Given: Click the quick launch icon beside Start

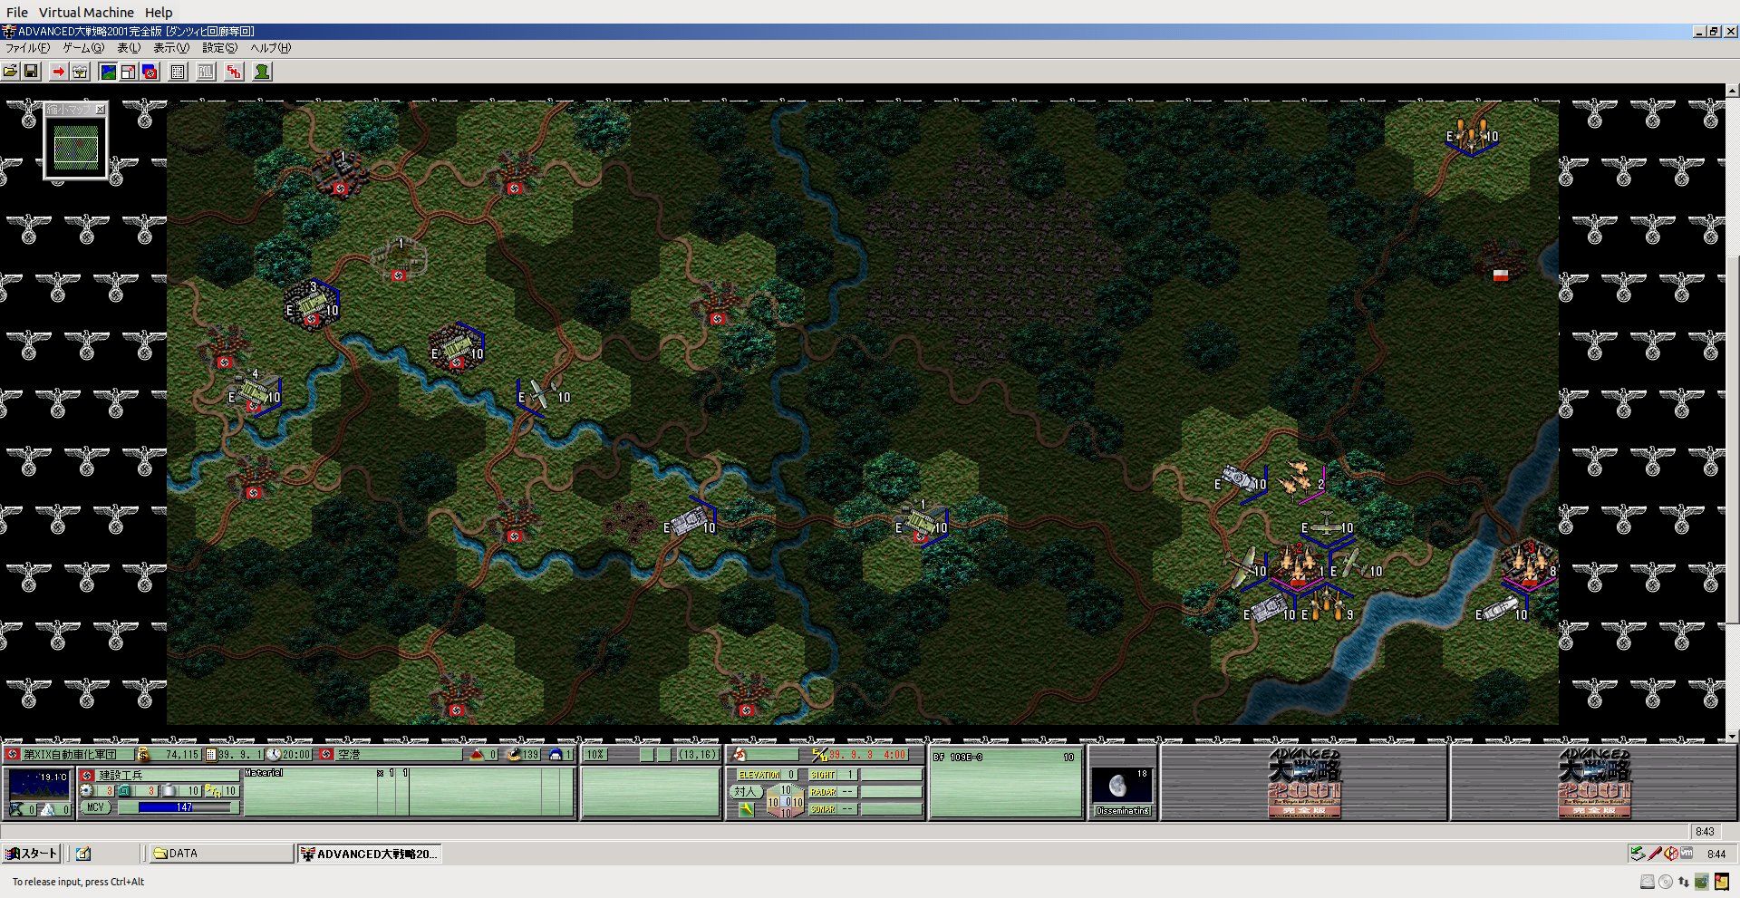Looking at the screenshot, I should click(x=83, y=854).
